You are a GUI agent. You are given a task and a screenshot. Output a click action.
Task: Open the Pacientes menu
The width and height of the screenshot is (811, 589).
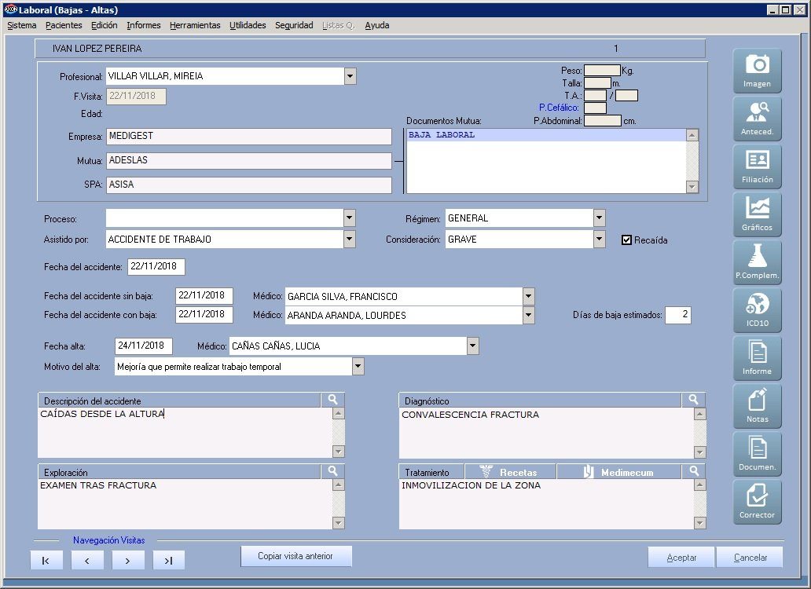64,25
